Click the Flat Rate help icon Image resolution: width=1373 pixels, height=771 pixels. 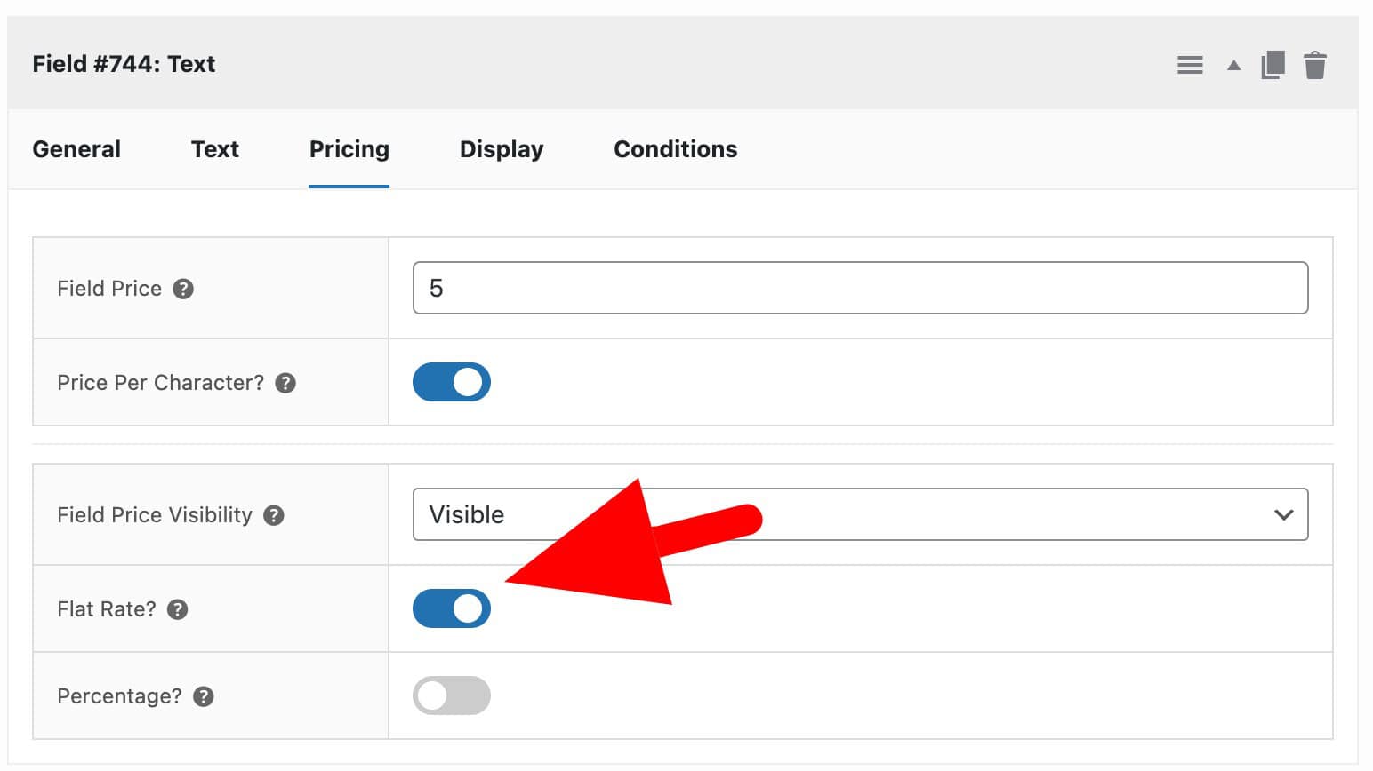[x=177, y=609]
